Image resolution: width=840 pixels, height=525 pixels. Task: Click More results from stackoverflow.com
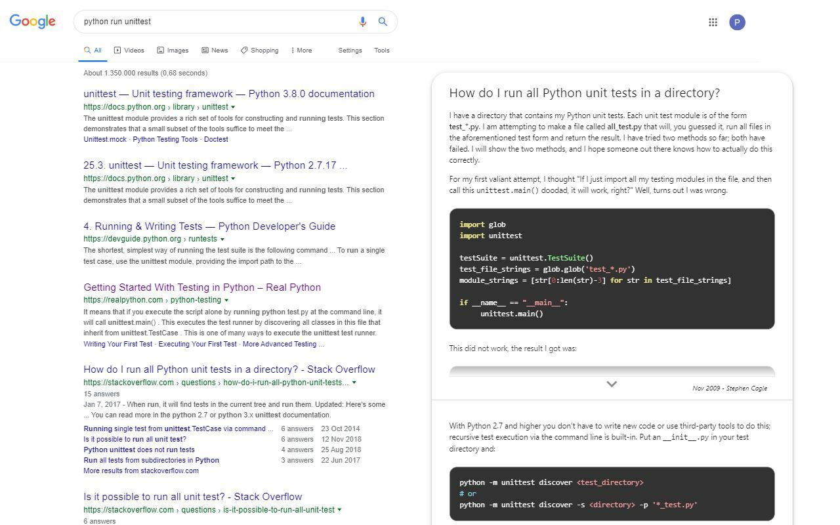[141, 471]
